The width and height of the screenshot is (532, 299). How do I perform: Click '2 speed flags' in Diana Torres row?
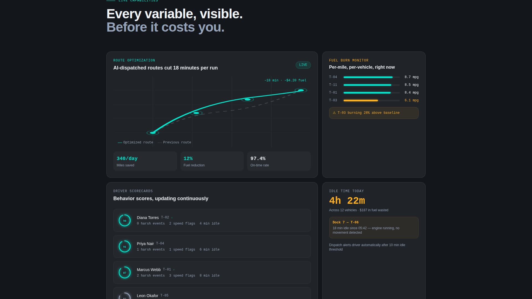182,224
